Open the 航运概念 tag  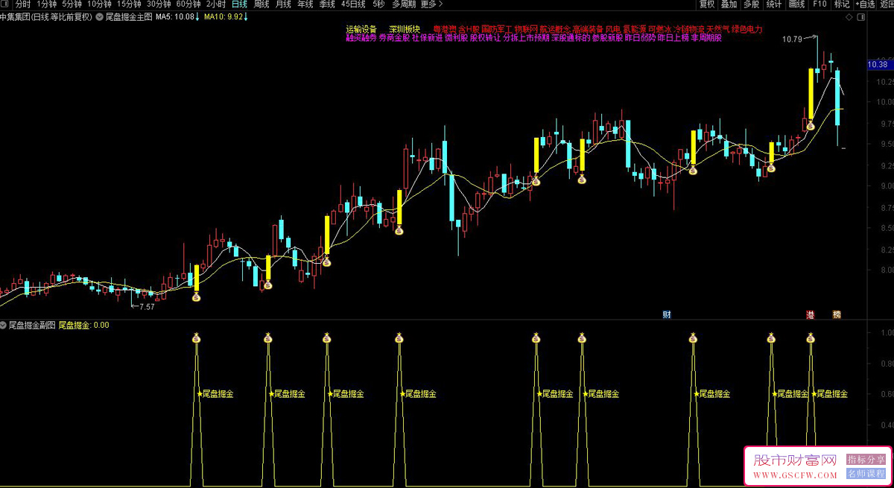tap(555, 30)
